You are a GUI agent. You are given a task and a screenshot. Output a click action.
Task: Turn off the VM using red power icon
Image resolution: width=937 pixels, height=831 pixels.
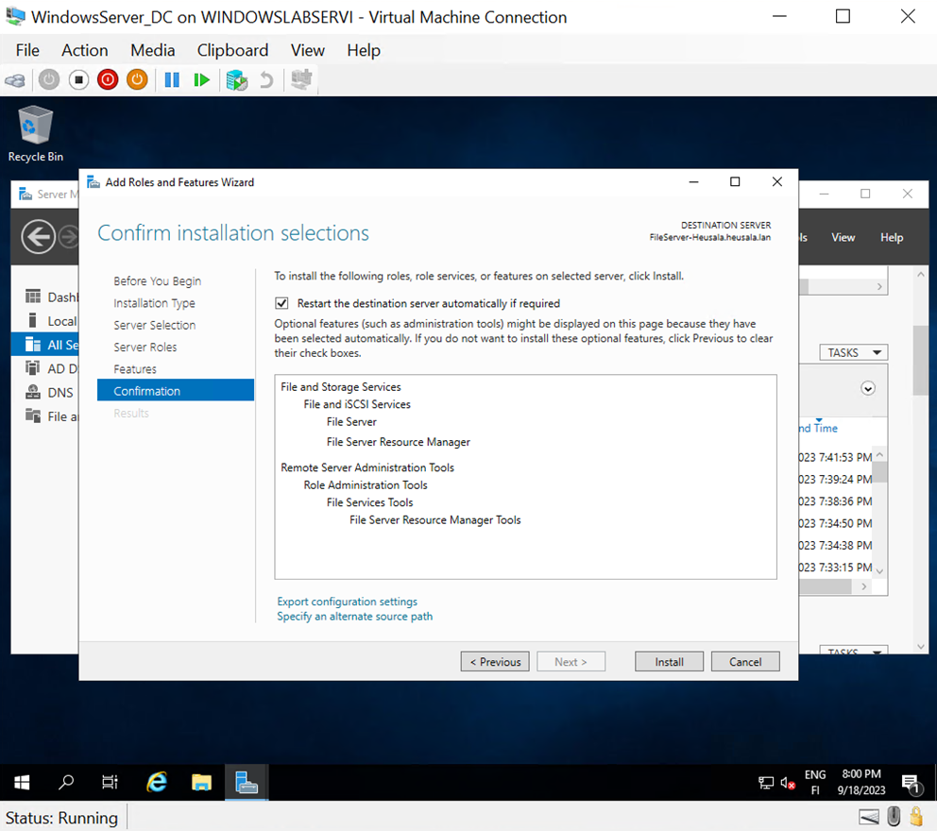(107, 79)
